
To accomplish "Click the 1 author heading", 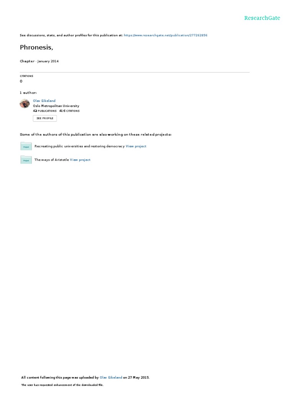I will pos(28,93).
